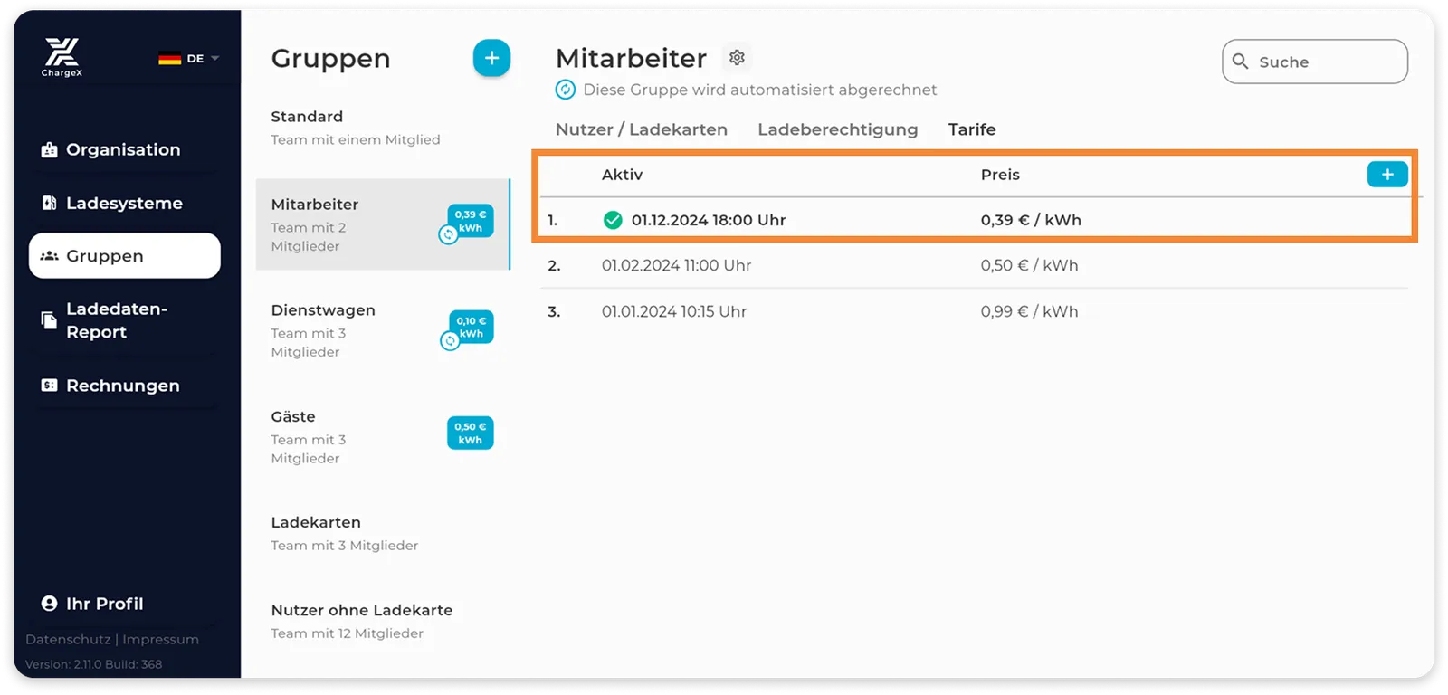Add a new group with plus button

click(x=491, y=59)
